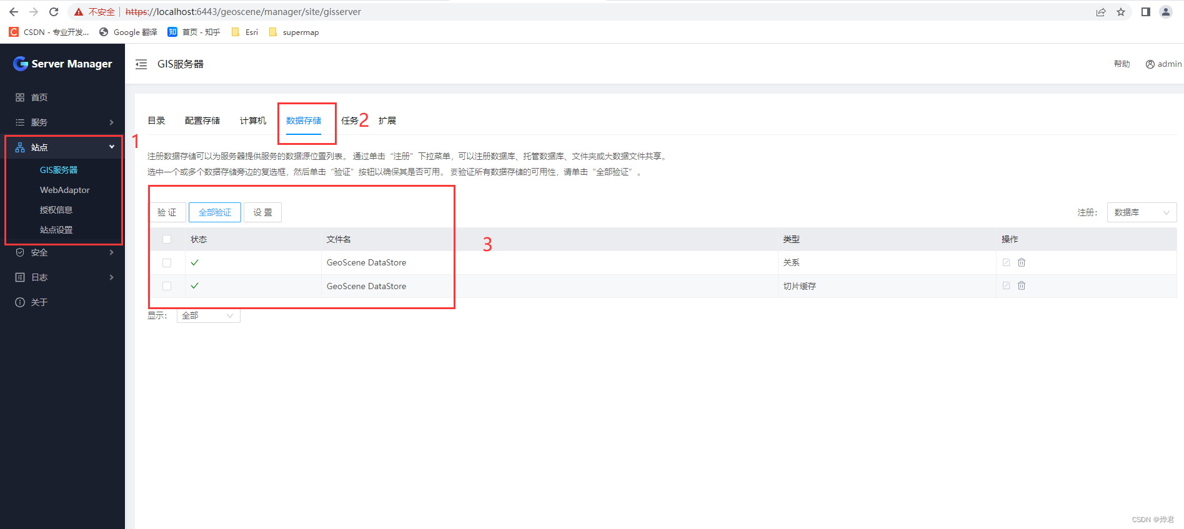1184x529 pixels.
Task: Click the green check status of 切片缓存 row
Action: coord(195,285)
